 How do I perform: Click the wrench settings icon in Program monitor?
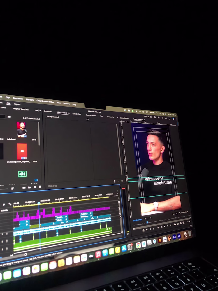point(180,213)
